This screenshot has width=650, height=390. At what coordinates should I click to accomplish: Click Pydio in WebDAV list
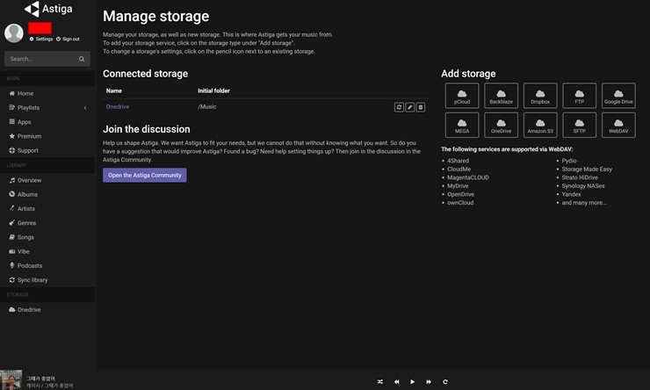[x=569, y=161]
